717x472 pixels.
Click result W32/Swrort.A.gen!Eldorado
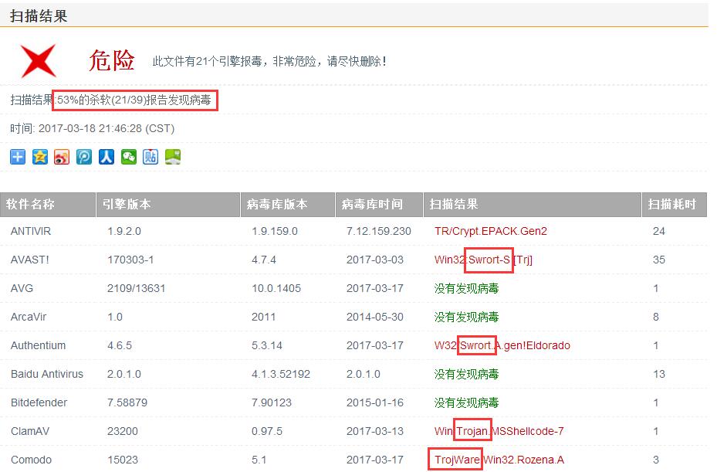(x=502, y=345)
